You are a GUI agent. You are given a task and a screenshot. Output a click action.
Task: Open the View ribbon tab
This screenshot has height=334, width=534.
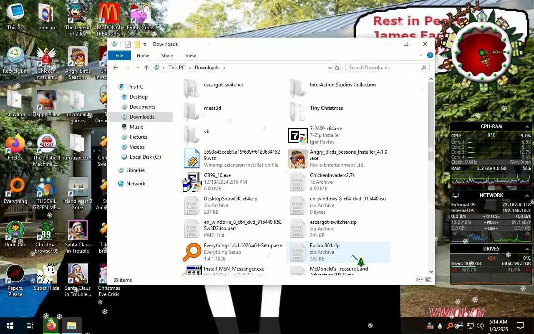191,56
